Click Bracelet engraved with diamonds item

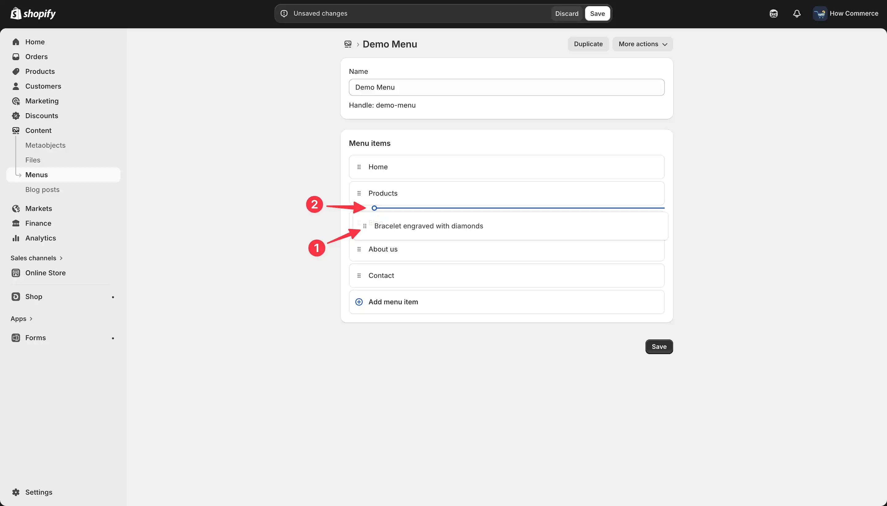click(510, 226)
